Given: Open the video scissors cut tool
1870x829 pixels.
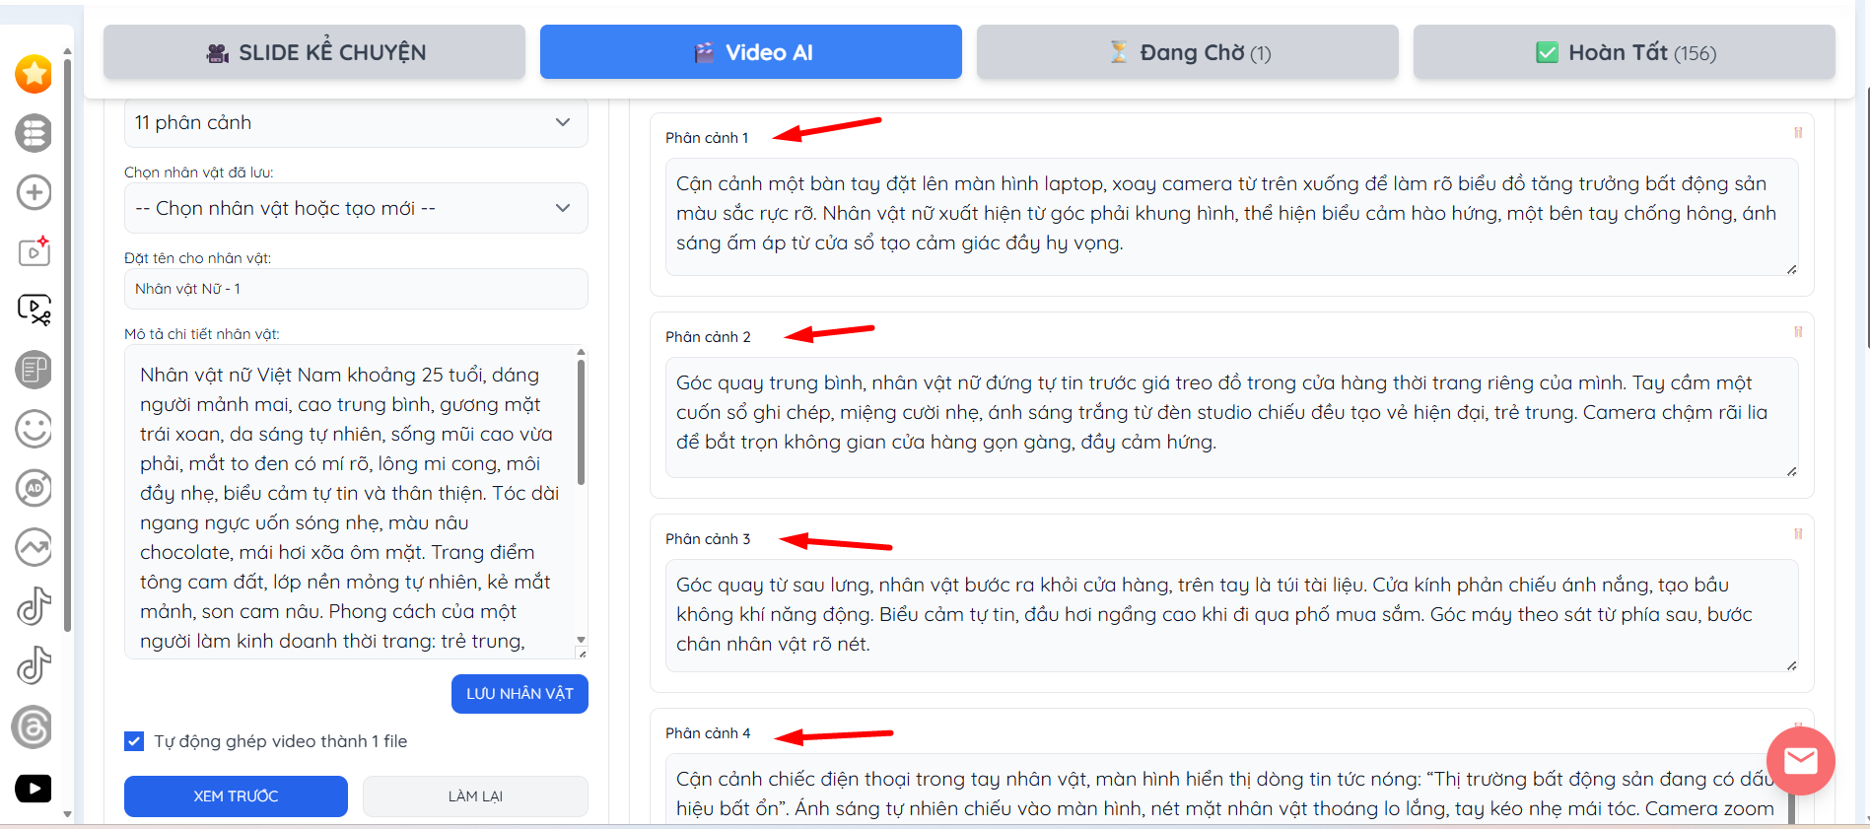Looking at the screenshot, I should [34, 311].
